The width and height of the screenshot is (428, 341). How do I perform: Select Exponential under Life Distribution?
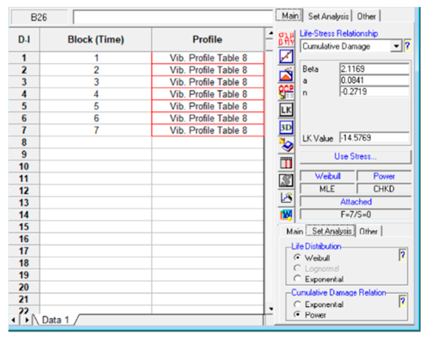tap(297, 279)
